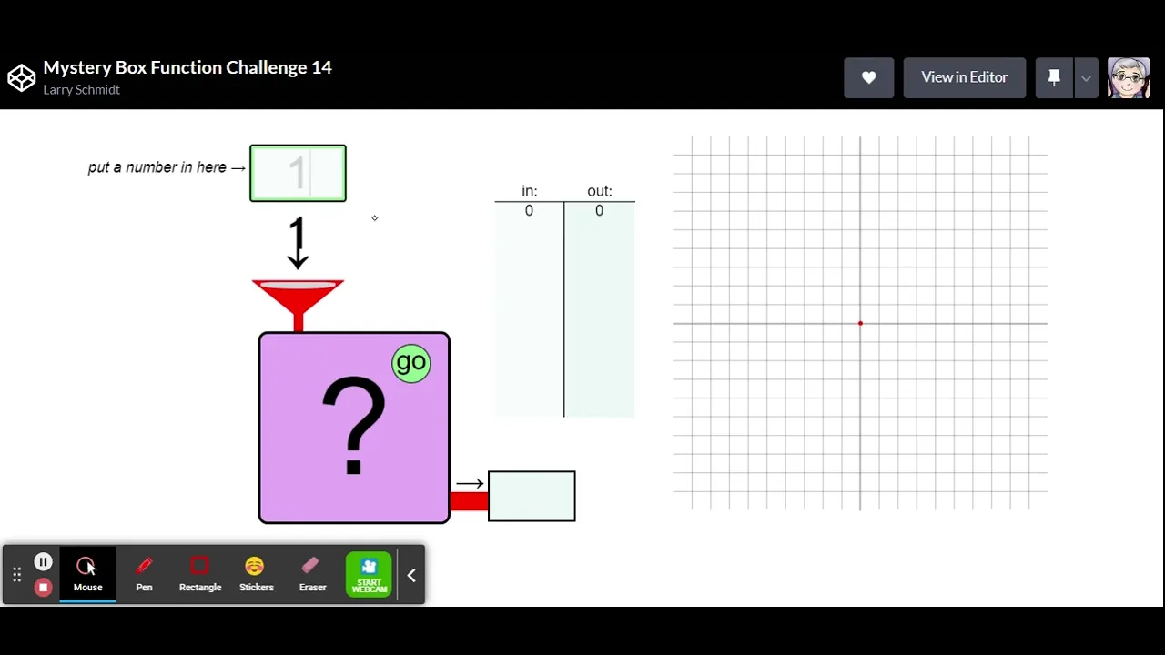1165x655 pixels.
Task: Open author Larry Schmidt's profile link
Action: (x=81, y=89)
